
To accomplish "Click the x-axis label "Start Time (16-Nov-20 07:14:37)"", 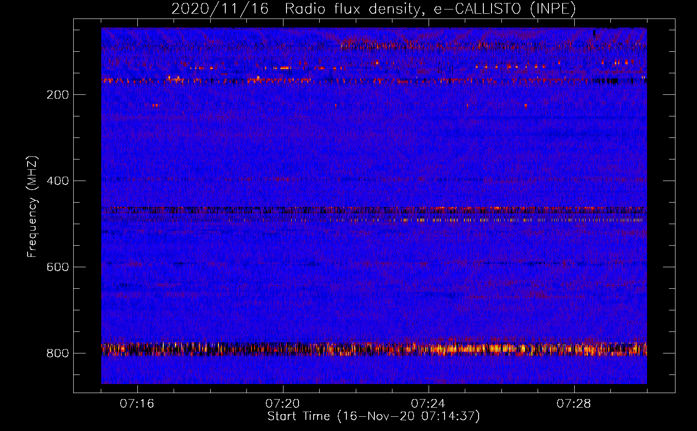I will coord(373,416).
